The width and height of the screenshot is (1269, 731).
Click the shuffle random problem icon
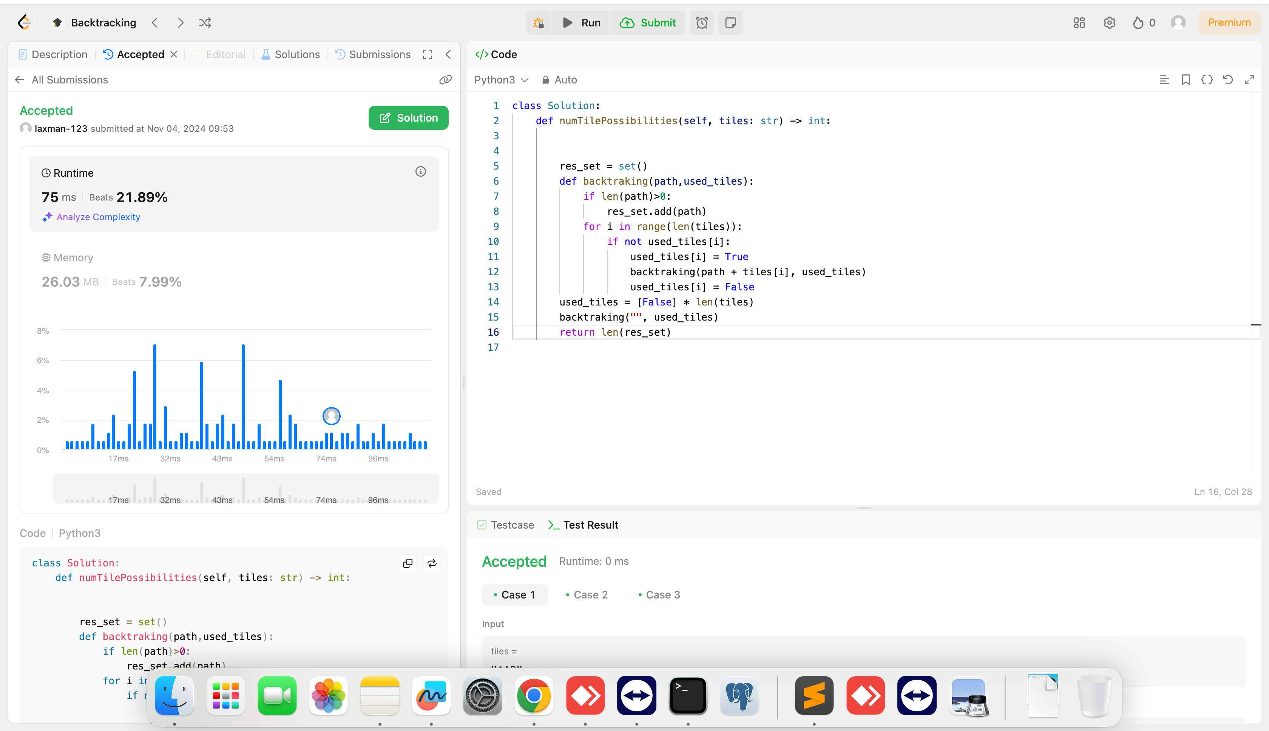pyautogui.click(x=205, y=23)
